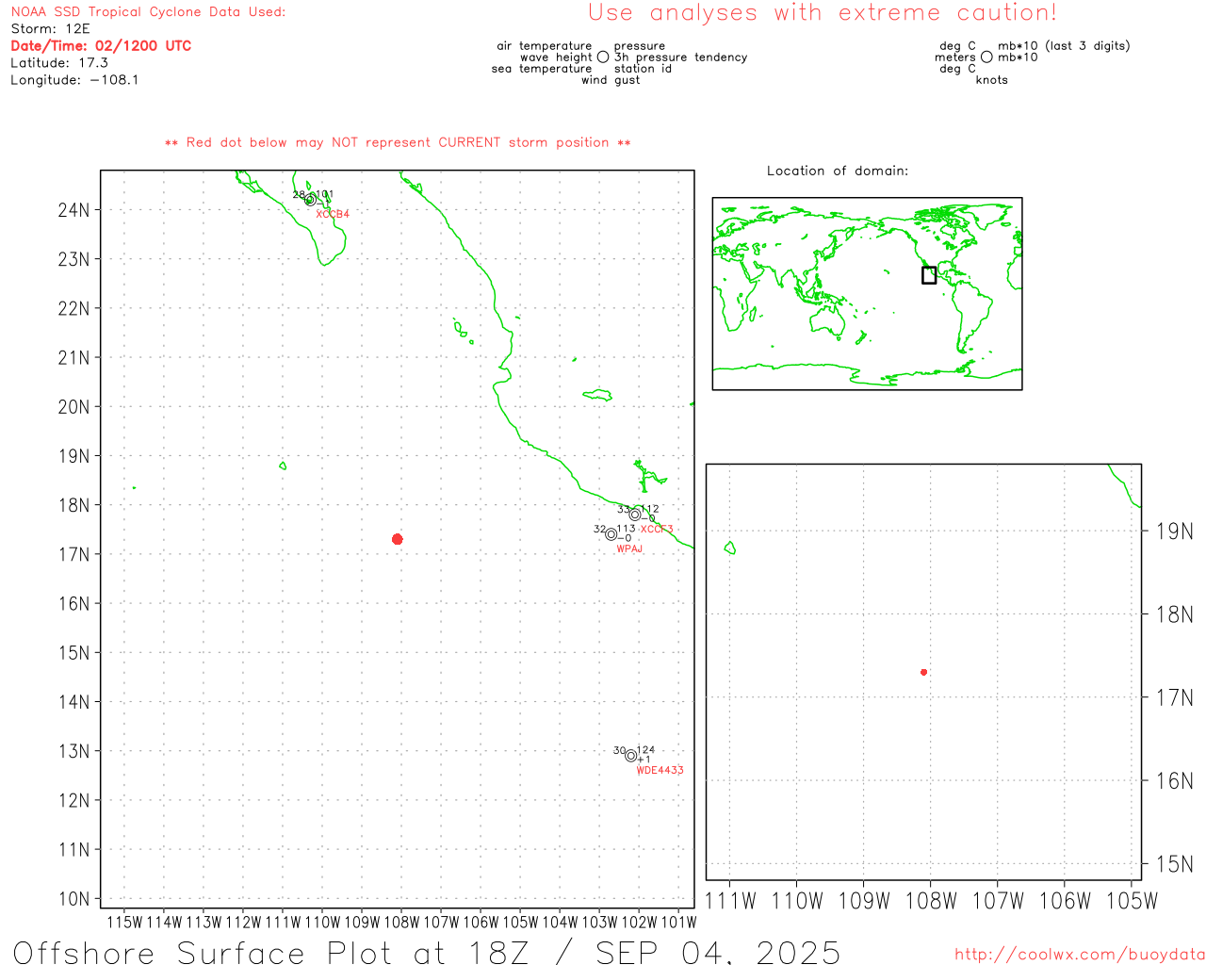The height and width of the screenshot is (965, 1206).
Task: Click the 'wind gust' legend label
Action: [x=611, y=80]
